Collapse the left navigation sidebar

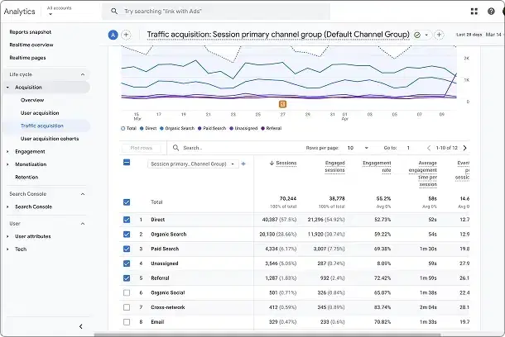tap(80, 326)
